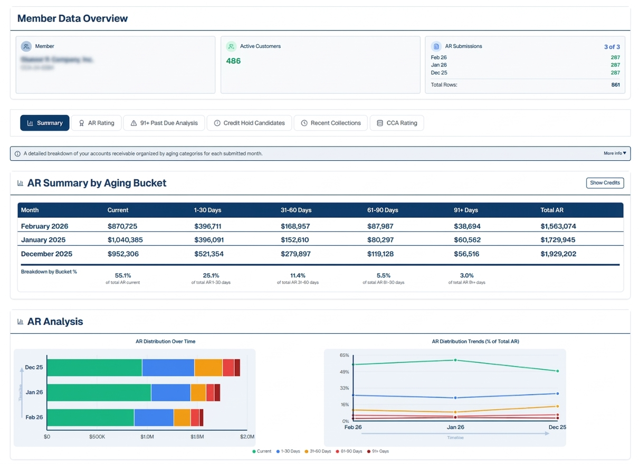Click the AR Submissions document icon
The image size is (639, 464).
436,46
